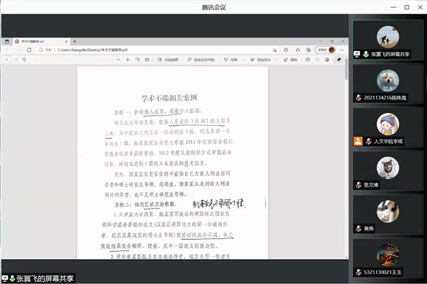
Task: Click the microphone icon of 张翼飞 tile
Action: (366, 53)
